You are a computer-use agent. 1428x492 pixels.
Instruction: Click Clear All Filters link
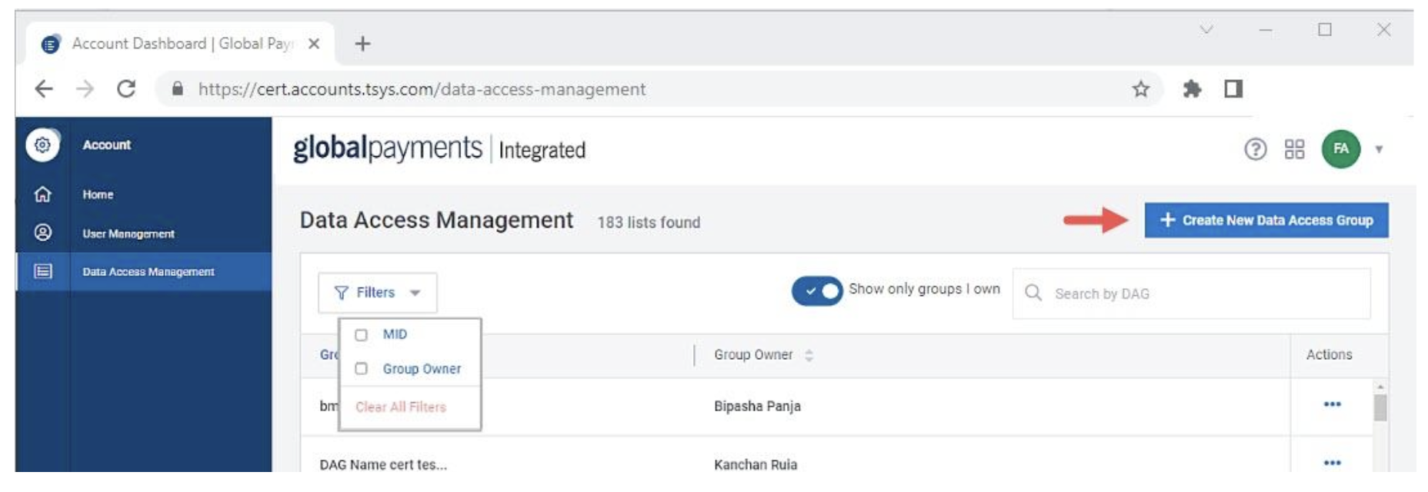pos(400,407)
